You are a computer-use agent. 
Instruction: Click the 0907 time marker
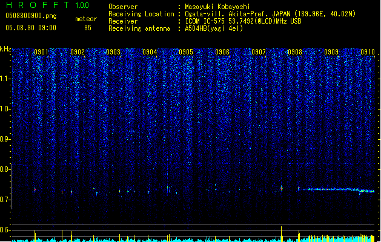click(x=259, y=52)
